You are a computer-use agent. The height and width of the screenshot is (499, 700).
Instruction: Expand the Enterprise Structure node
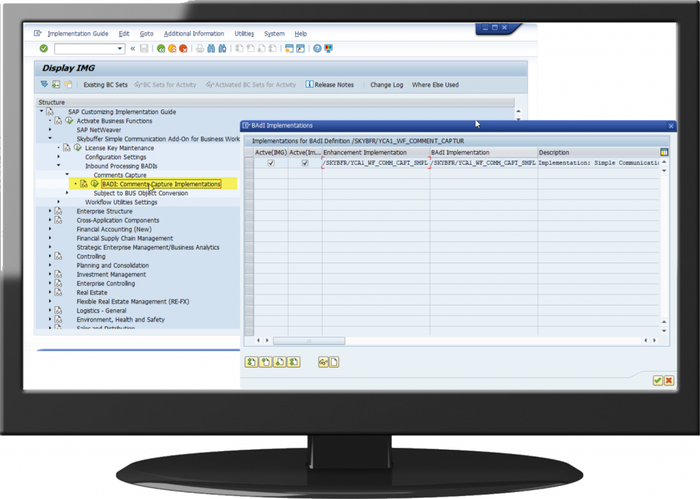[50, 211]
